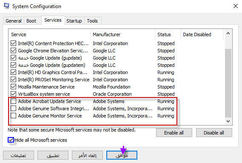Click the services list scroll up arrow
Viewport: 242px width, 163px height.
[x=228, y=33]
